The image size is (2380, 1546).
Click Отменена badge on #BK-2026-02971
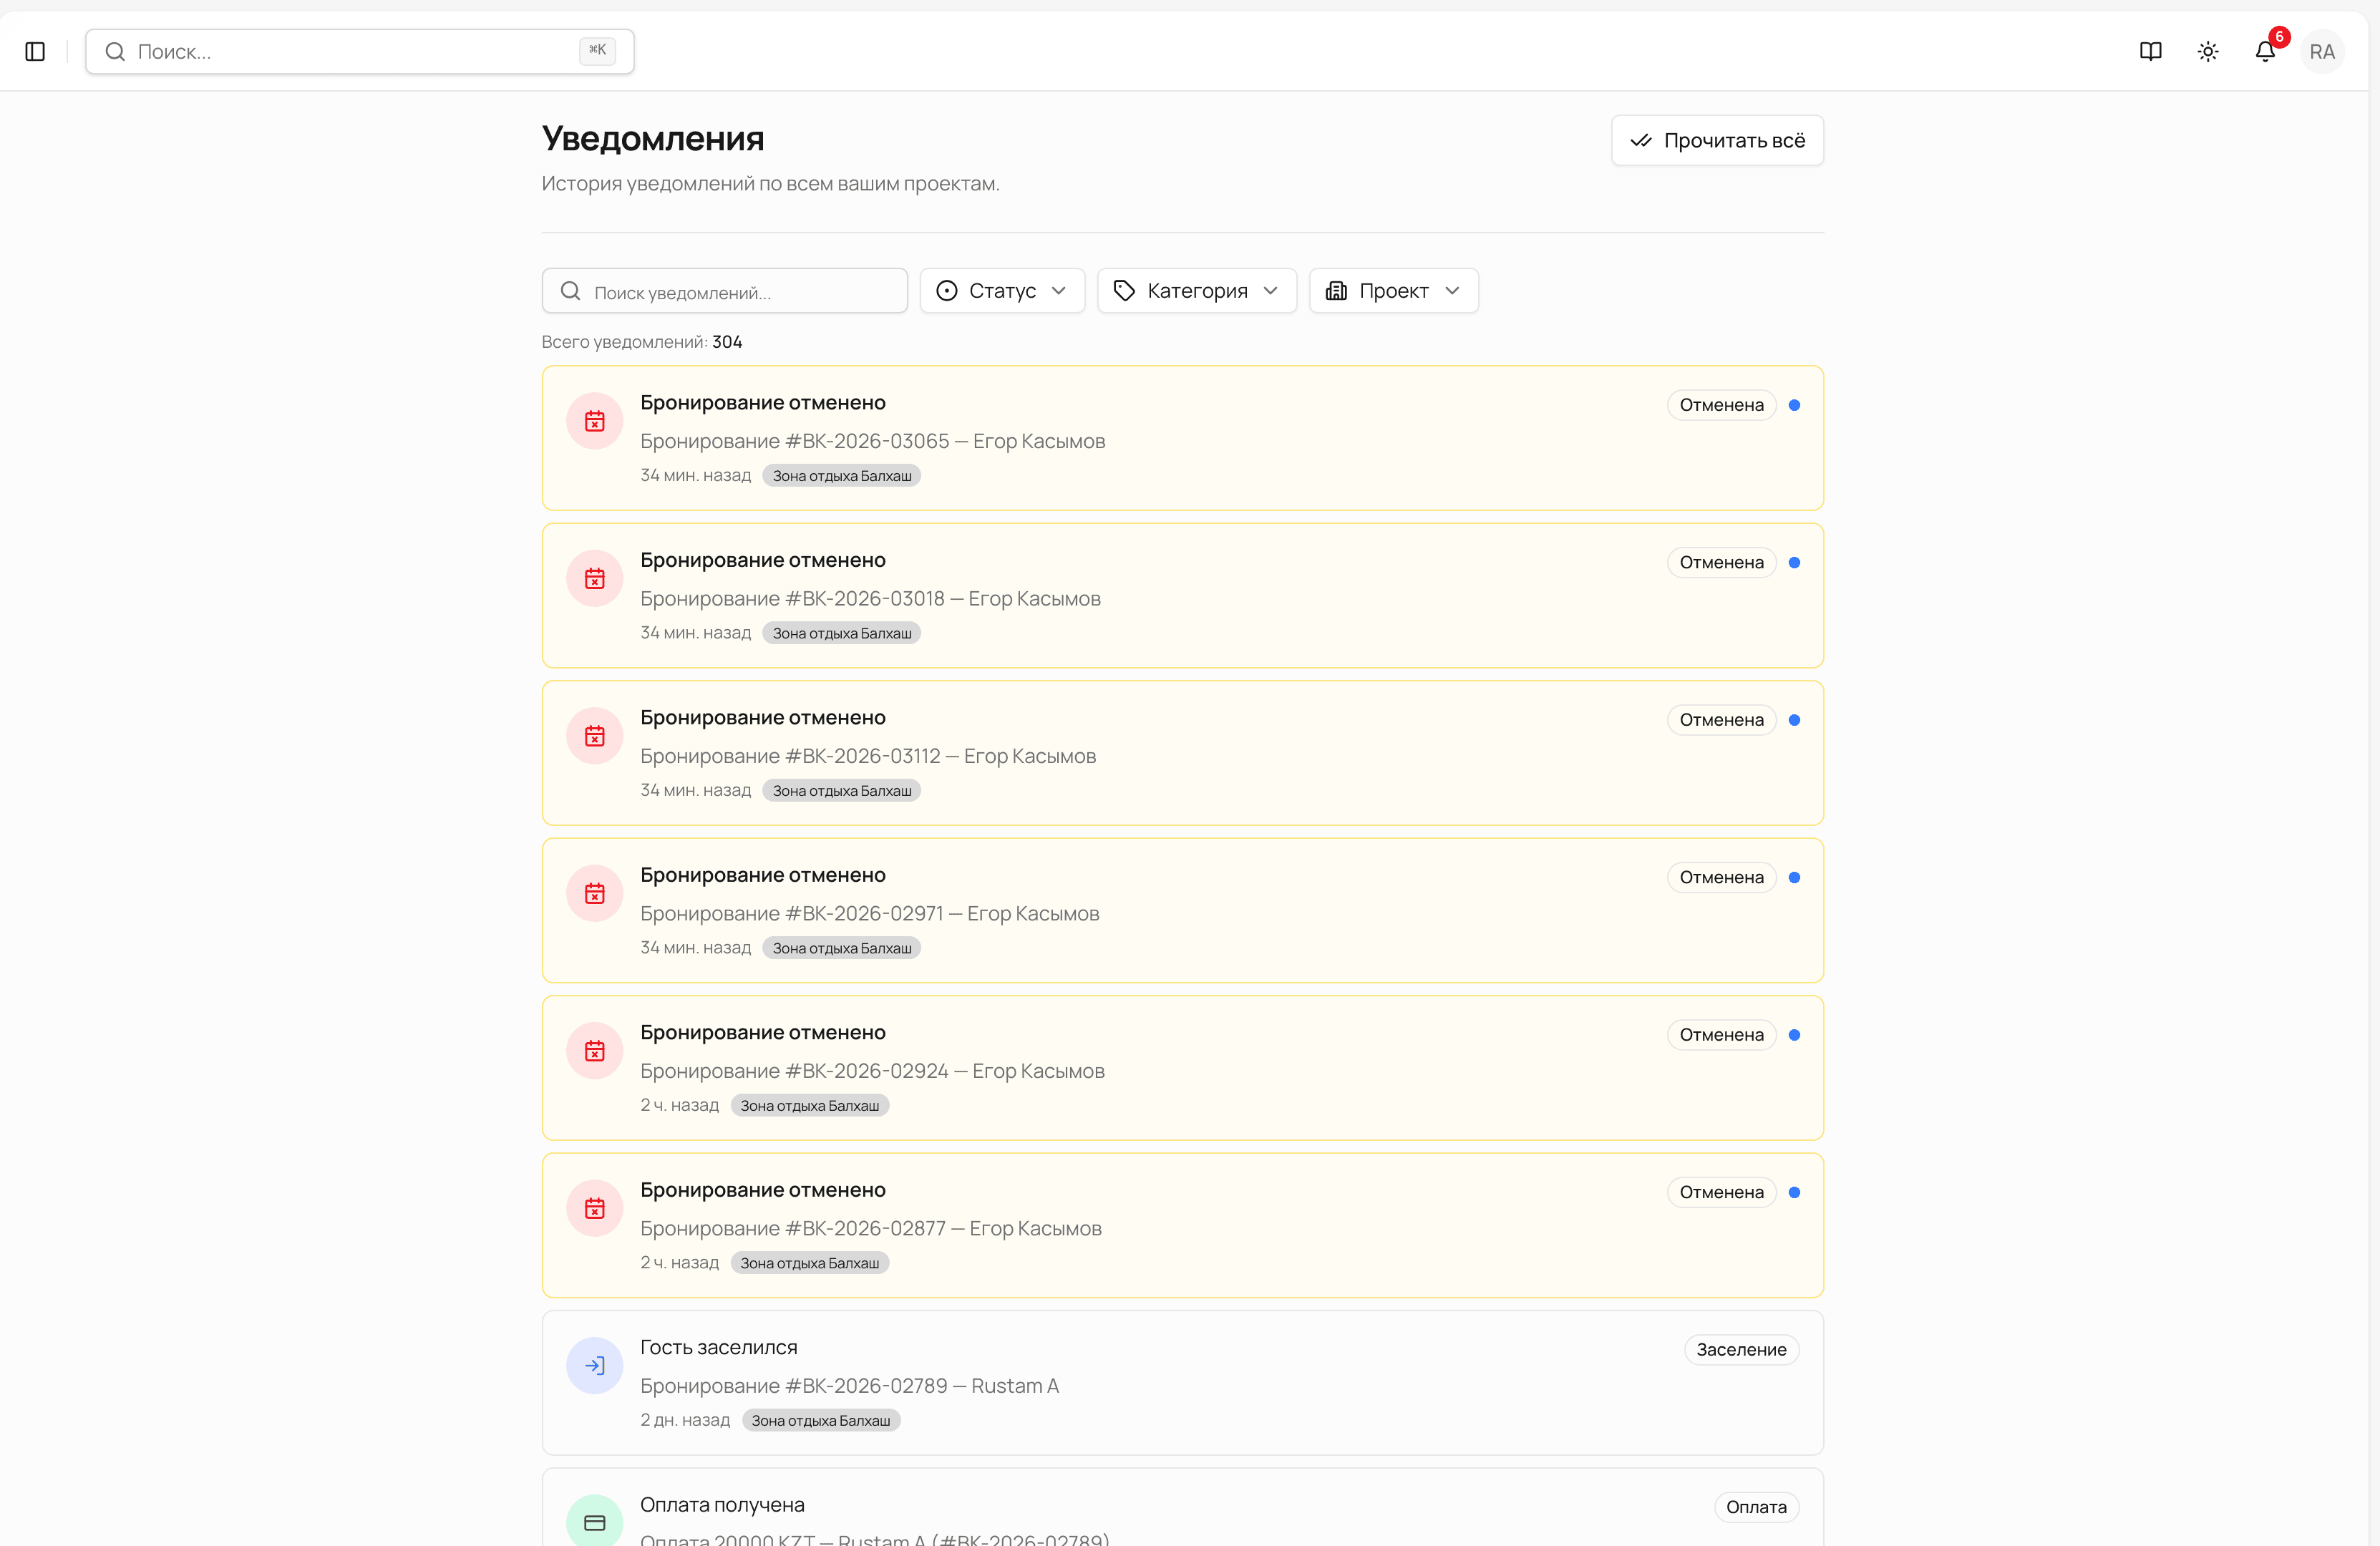point(1721,878)
